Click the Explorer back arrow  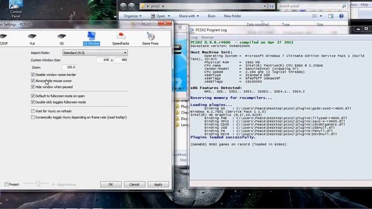tap(123, 6)
